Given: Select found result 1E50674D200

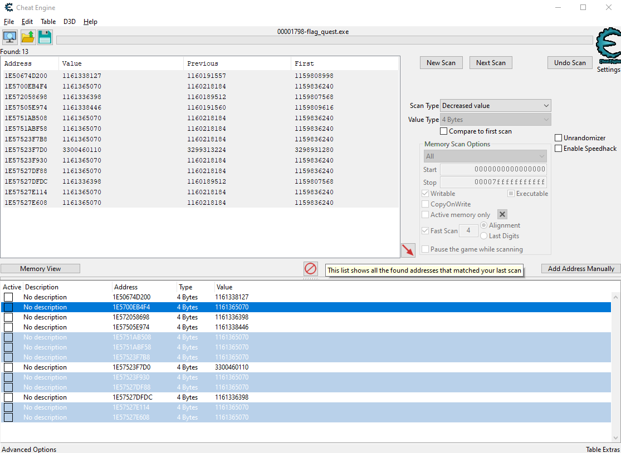Looking at the screenshot, I should click(200, 76).
